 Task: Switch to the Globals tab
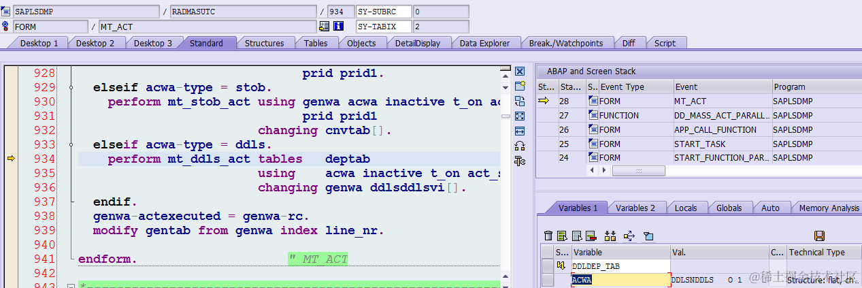[729, 208]
